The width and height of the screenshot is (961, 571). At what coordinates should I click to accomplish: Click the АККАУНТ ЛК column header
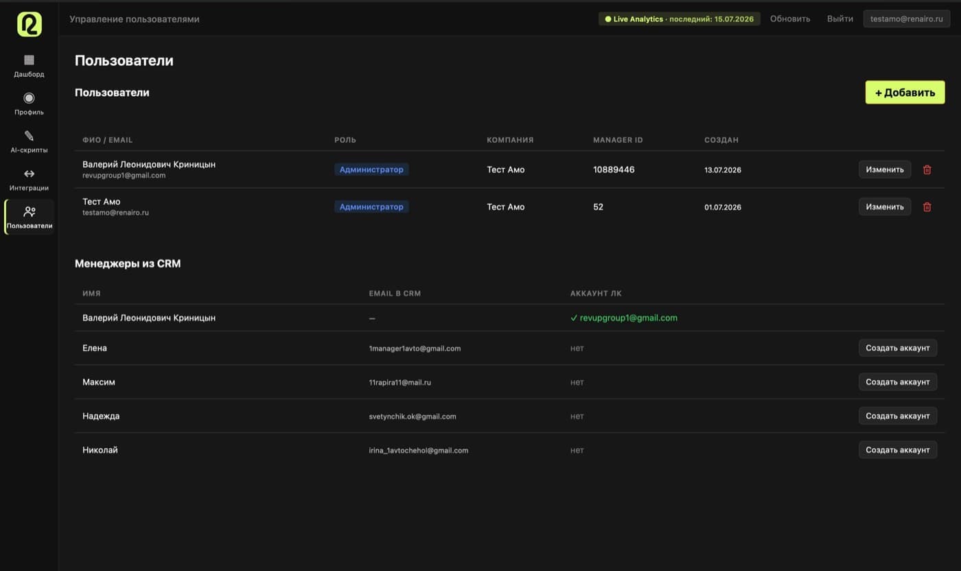[x=596, y=293]
